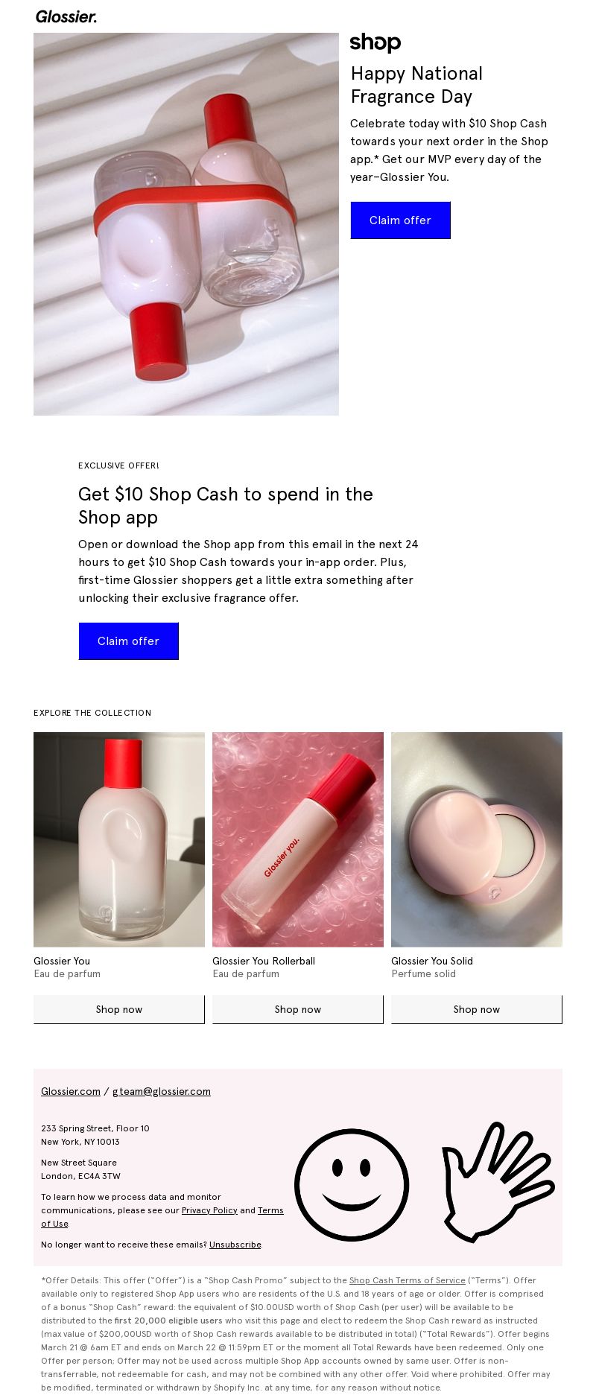Open the Glossier You Solid photo

(x=477, y=839)
